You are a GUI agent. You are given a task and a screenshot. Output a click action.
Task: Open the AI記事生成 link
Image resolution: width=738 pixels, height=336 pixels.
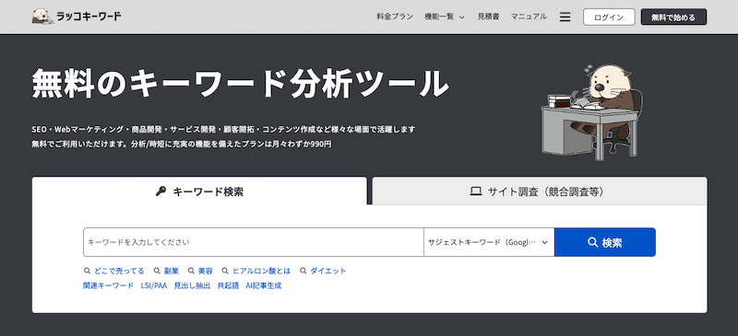[x=264, y=285]
